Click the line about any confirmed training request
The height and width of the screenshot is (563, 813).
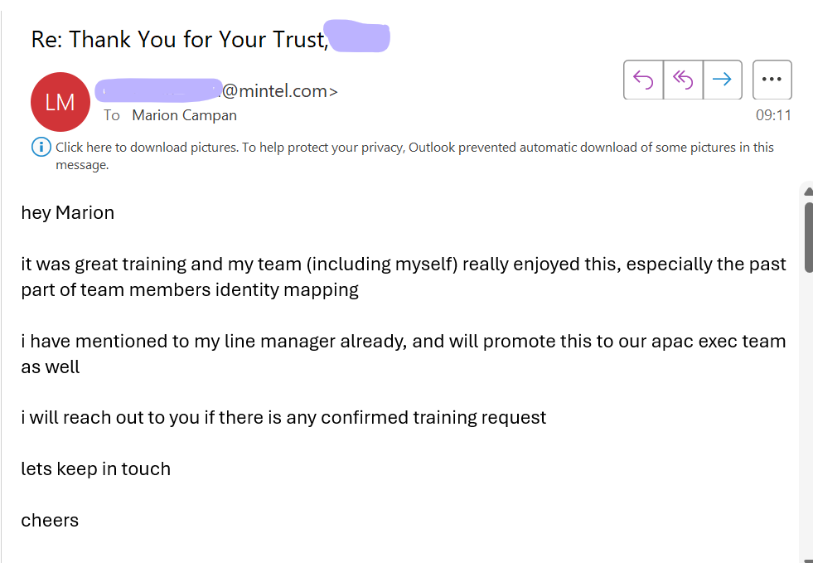[283, 417]
